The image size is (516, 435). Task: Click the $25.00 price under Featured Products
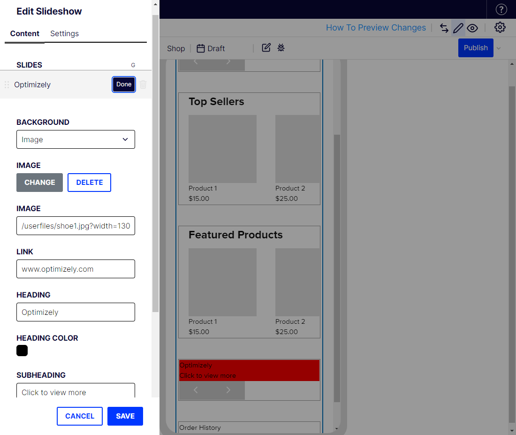coord(287,332)
